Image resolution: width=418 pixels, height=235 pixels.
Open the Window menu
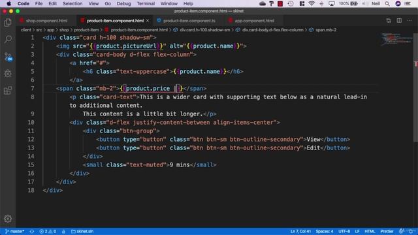point(169,3)
